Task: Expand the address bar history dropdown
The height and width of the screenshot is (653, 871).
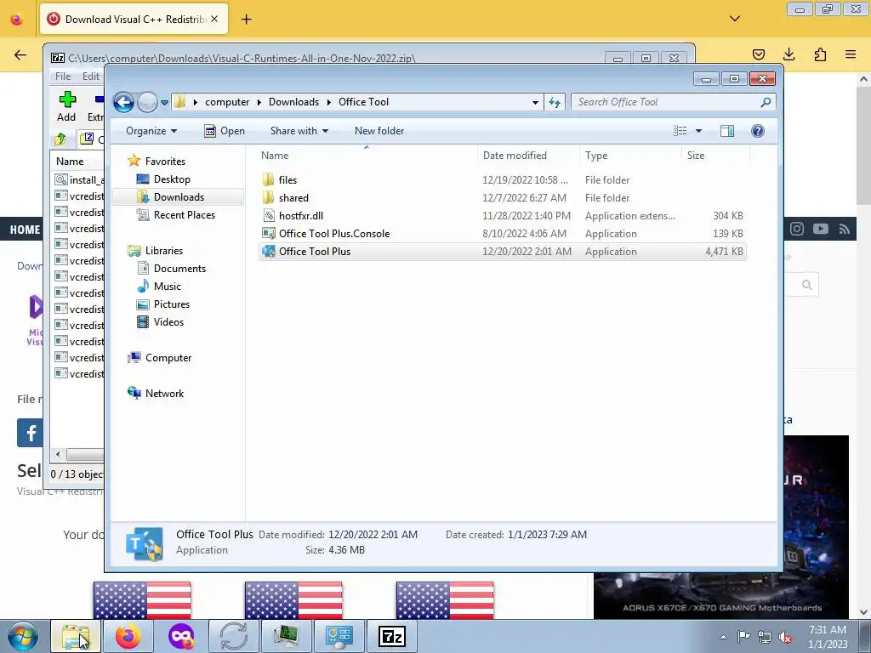Action: [535, 102]
